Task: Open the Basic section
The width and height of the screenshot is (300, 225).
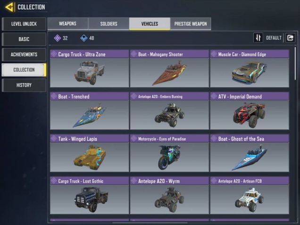Action: pyautogui.click(x=24, y=39)
